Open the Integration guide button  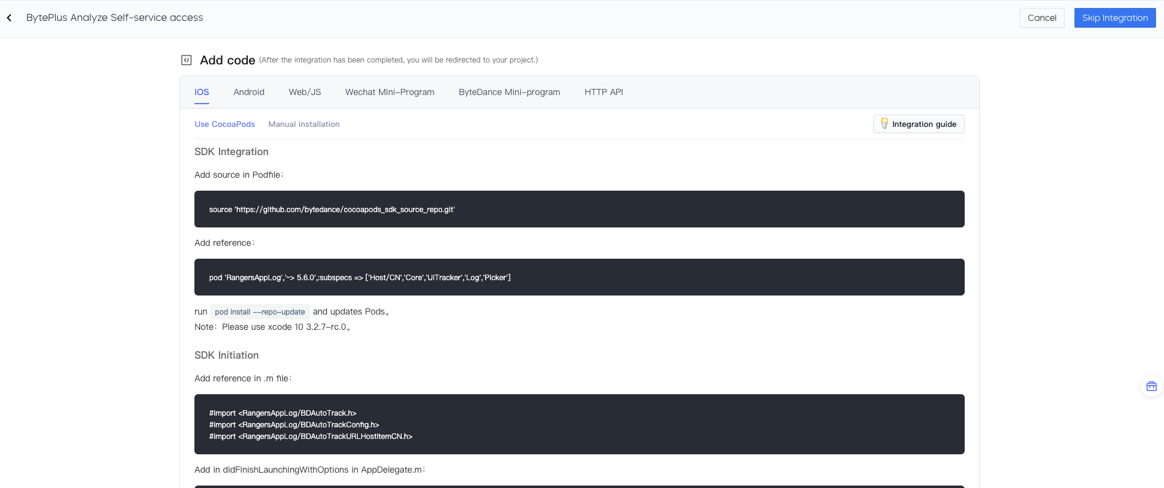click(x=919, y=124)
